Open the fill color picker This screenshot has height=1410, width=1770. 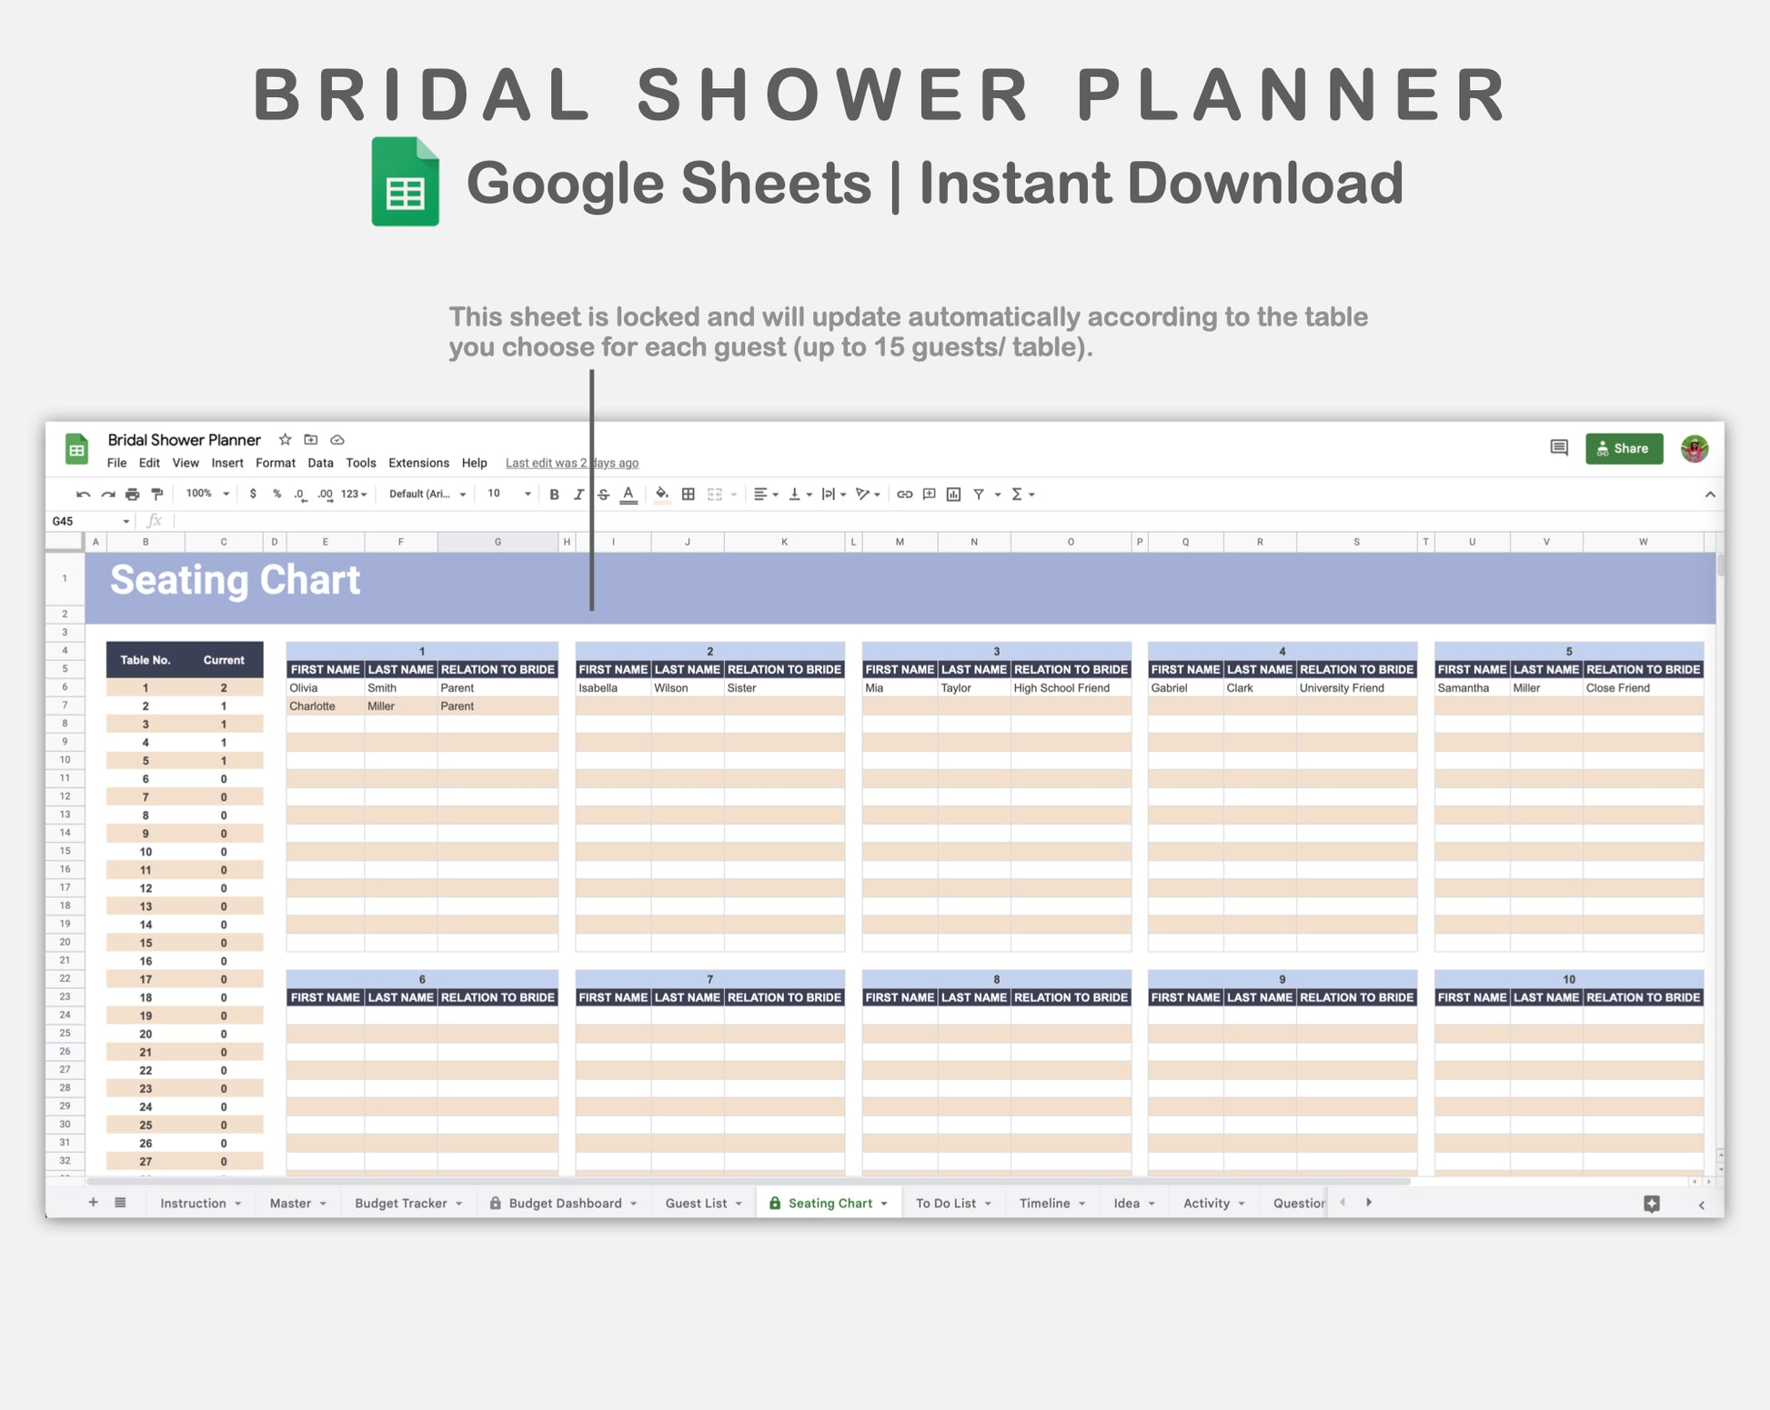pyautogui.click(x=662, y=495)
